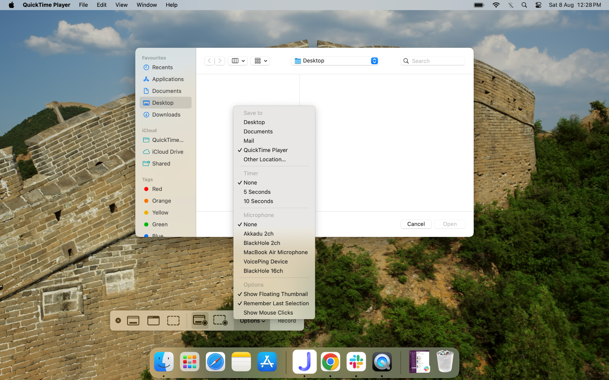This screenshot has height=380, width=609.
Task: Click the QuickTime iCloud folder icon
Action: [x=146, y=140]
